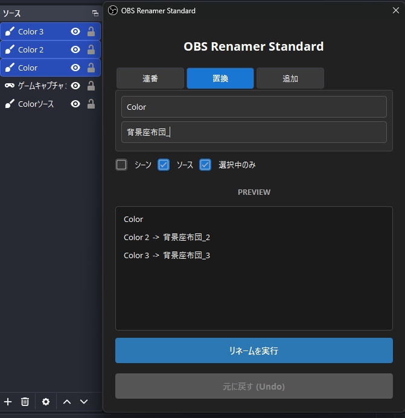Click the search field containing Color
The image size is (405, 418).
[254, 107]
